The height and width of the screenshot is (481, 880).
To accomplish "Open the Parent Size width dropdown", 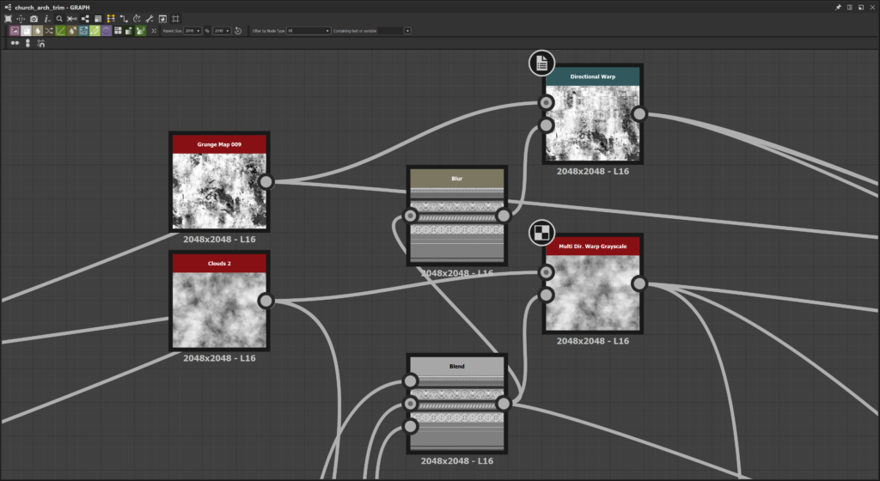I will tap(192, 31).
